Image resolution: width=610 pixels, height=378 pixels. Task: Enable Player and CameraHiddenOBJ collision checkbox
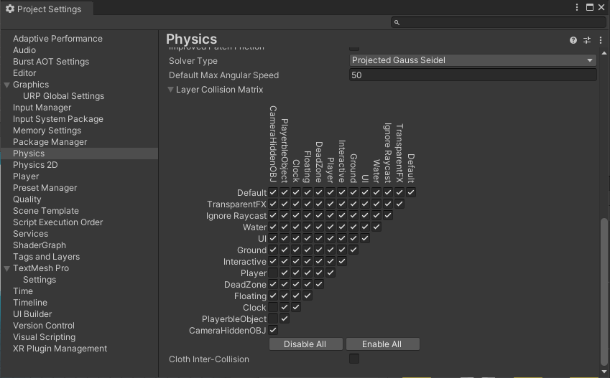pos(273,273)
